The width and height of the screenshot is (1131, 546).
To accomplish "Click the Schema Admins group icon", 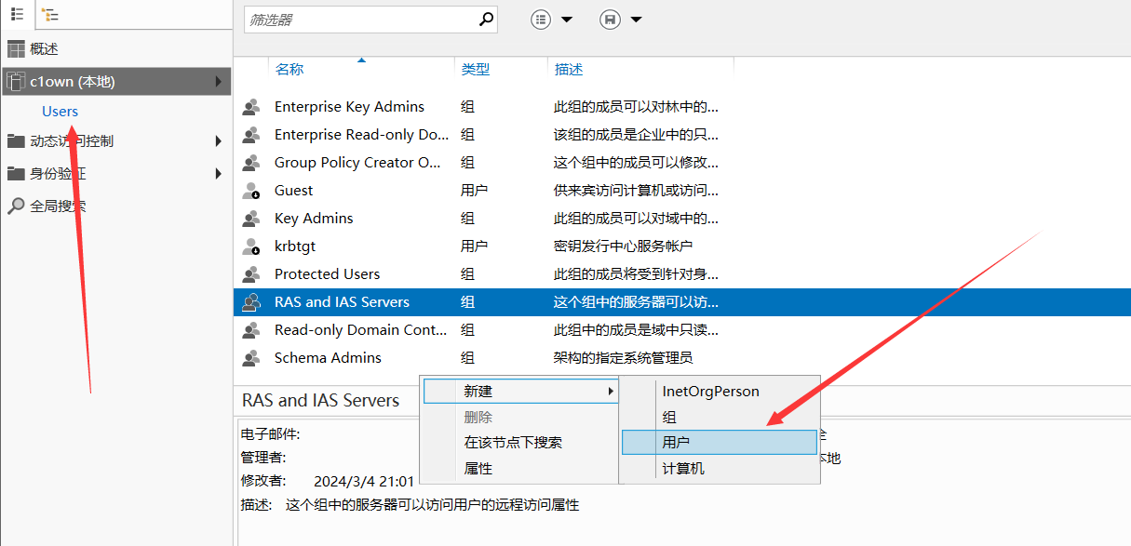I will (250, 358).
